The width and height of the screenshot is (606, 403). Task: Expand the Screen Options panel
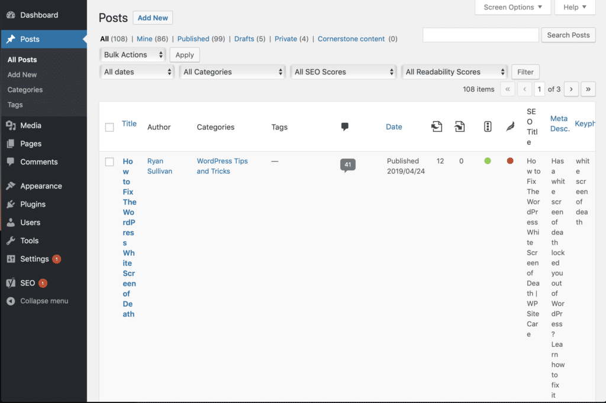point(513,7)
